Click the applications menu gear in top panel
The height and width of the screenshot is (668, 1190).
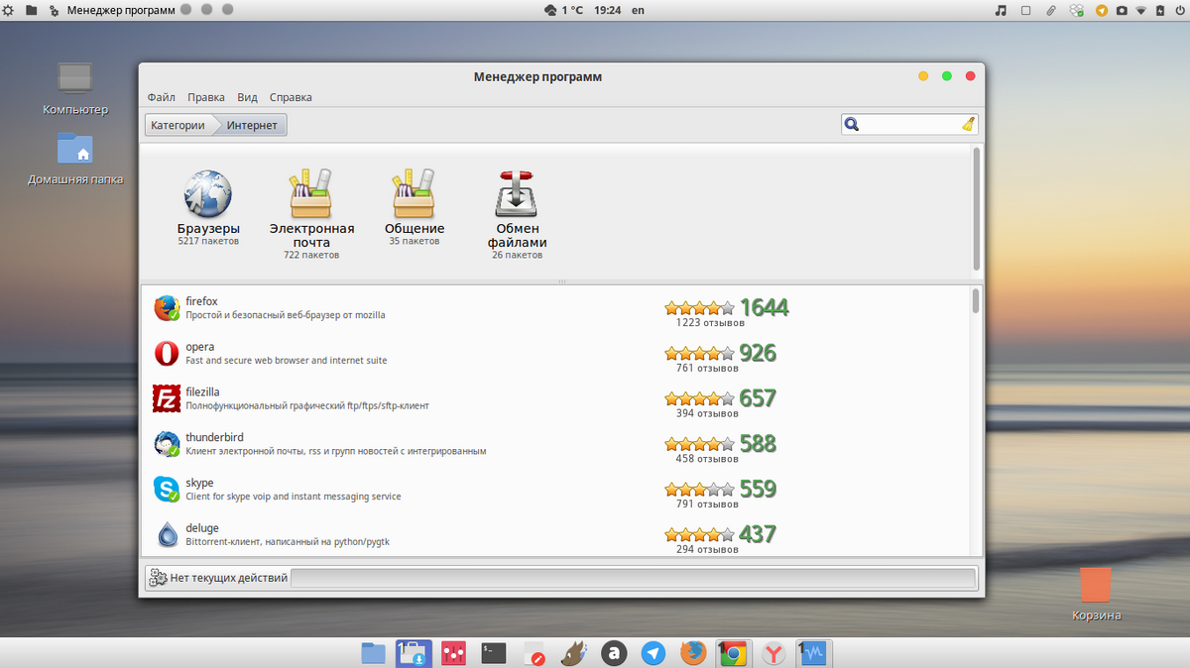9,10
